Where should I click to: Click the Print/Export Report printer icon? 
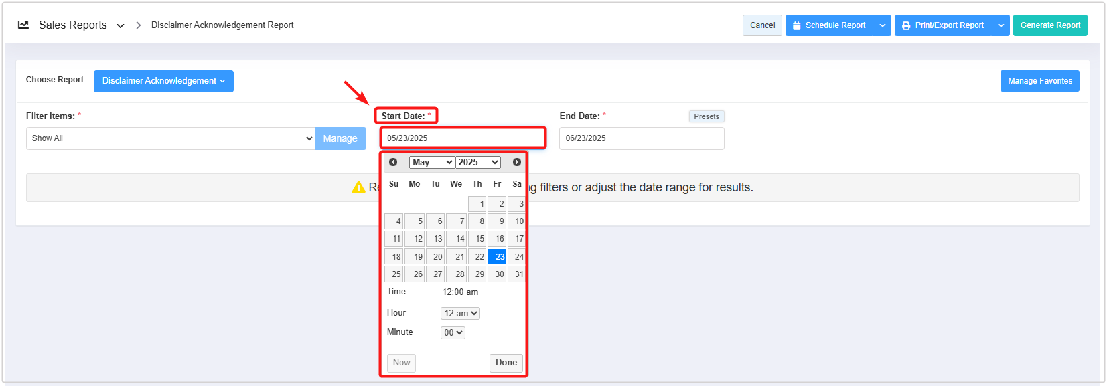pos(906,25)
